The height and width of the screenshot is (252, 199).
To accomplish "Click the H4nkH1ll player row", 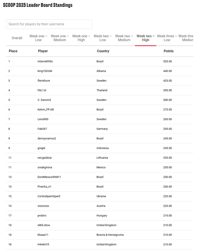I will tap(99, 244).
